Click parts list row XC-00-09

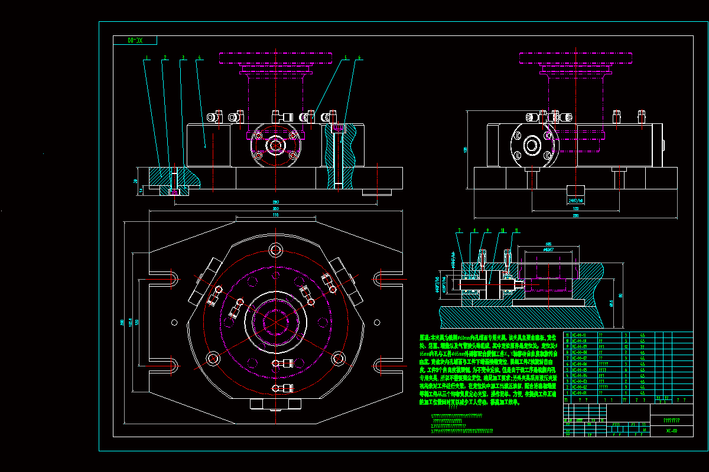click(629, 346)
